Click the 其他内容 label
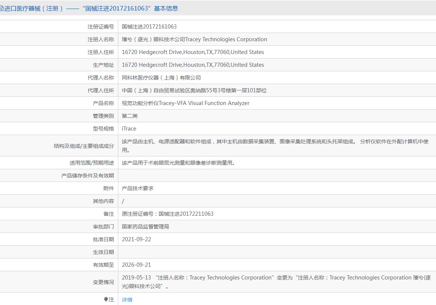The width and height of the screenshot is (436, 305). 103,201
